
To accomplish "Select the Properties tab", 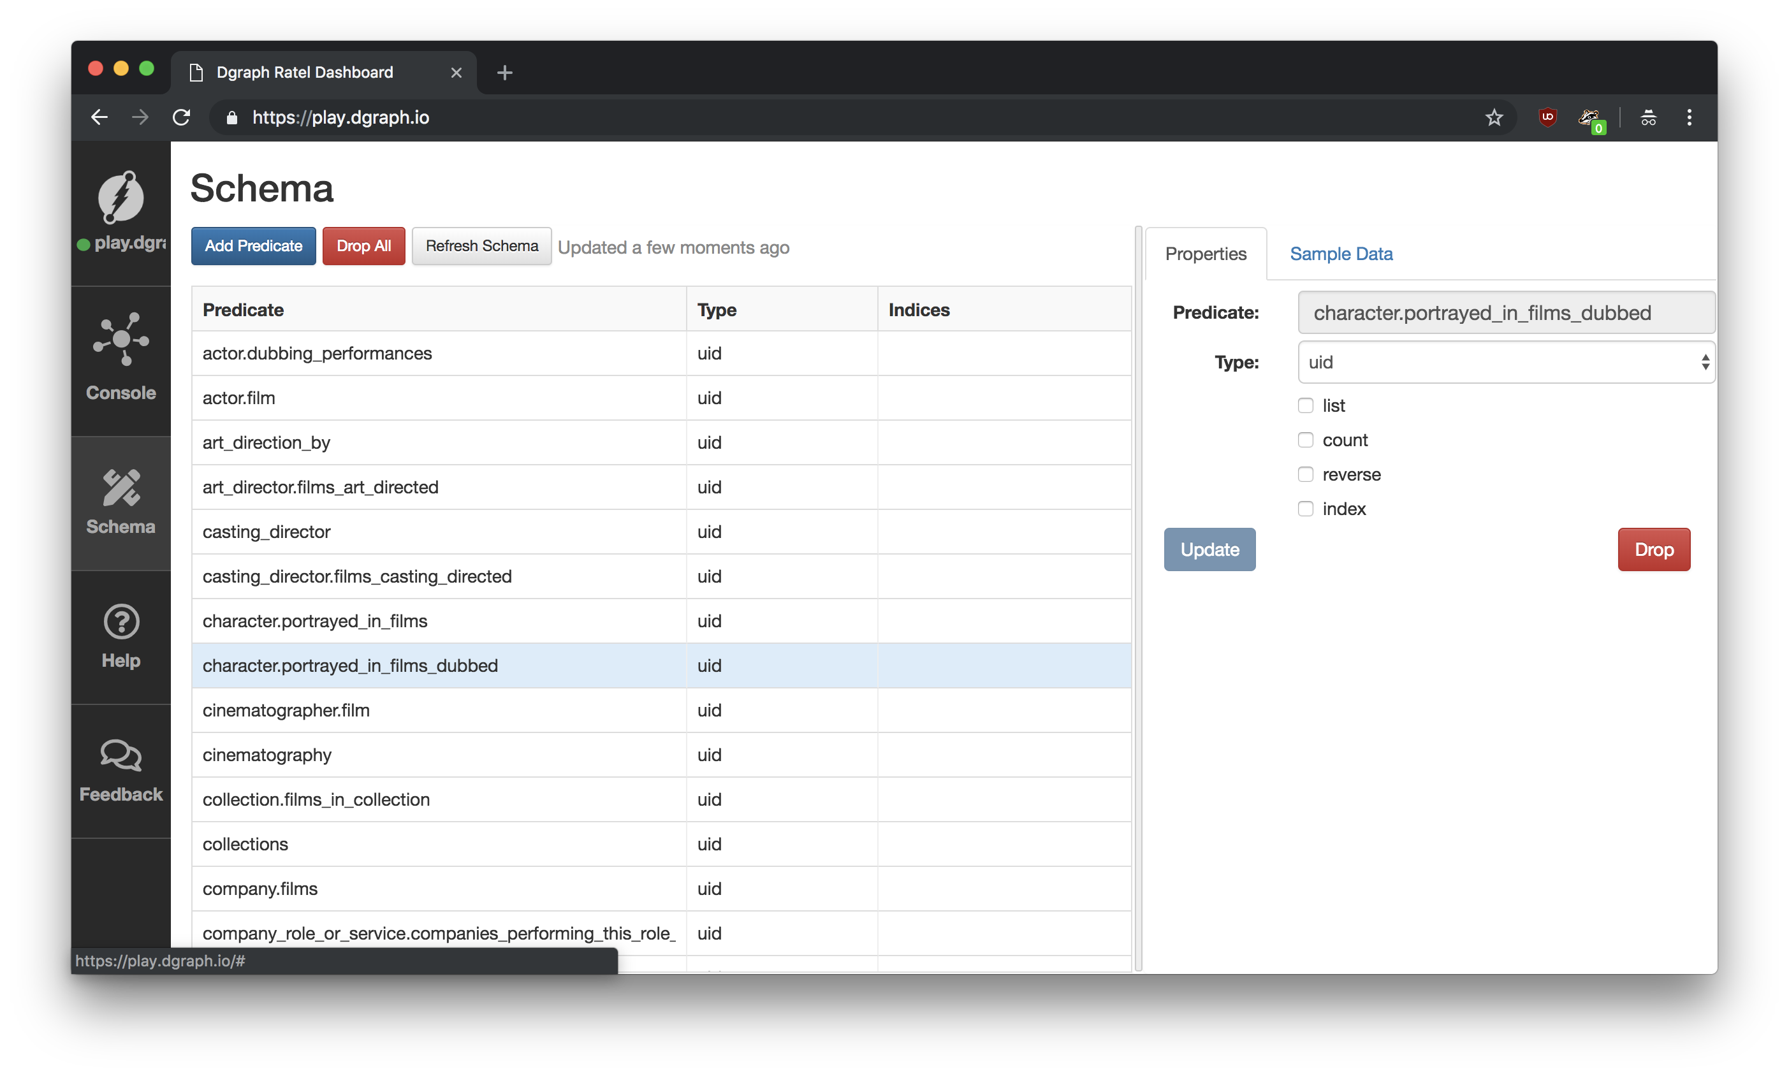I will (x=1205, y=253).
